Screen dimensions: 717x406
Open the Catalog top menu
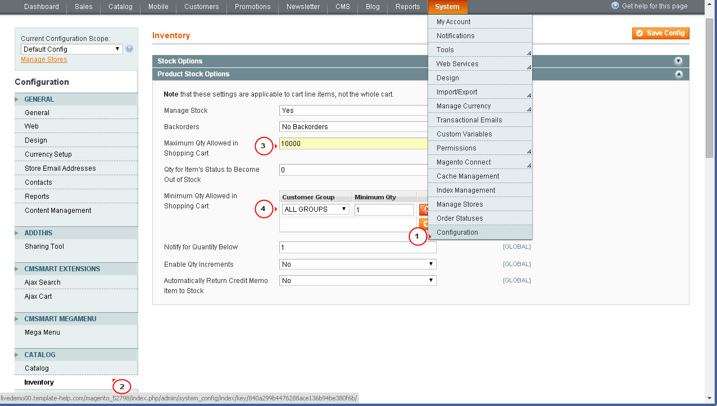click(x=120, y=7)
